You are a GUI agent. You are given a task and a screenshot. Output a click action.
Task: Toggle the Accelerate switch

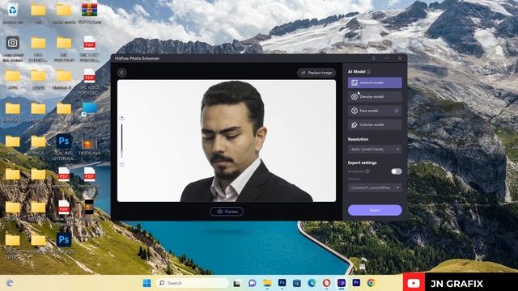pos(397,171)
